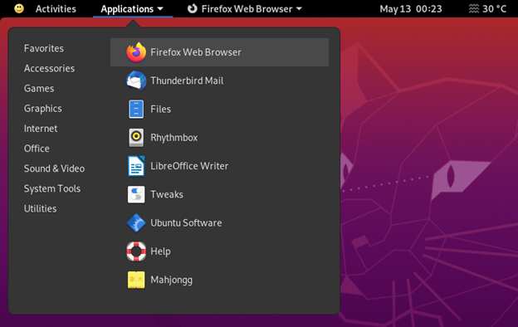Select the Utilities category
The height and width of the screenshot is (327, 518).
40,209
